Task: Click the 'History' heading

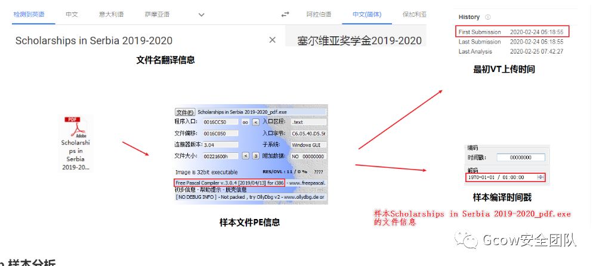Action: [469, 17]
